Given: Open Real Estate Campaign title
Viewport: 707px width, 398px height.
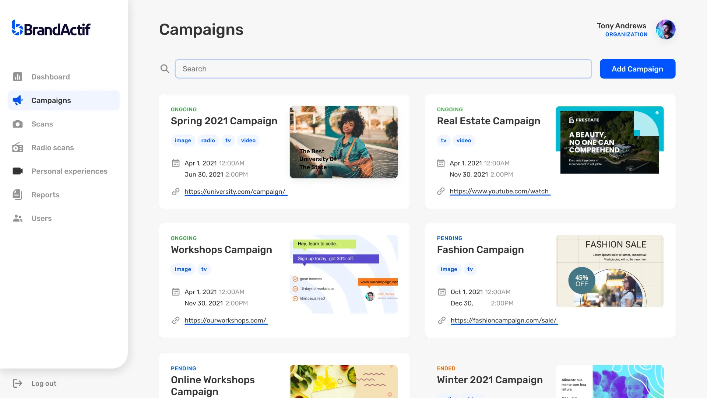Looking at the screenshot, I should 489,121.
